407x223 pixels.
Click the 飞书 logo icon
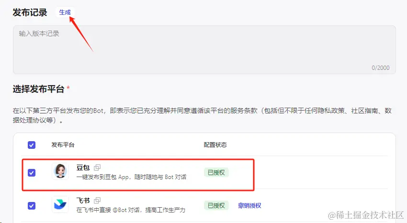coord(60,204)
